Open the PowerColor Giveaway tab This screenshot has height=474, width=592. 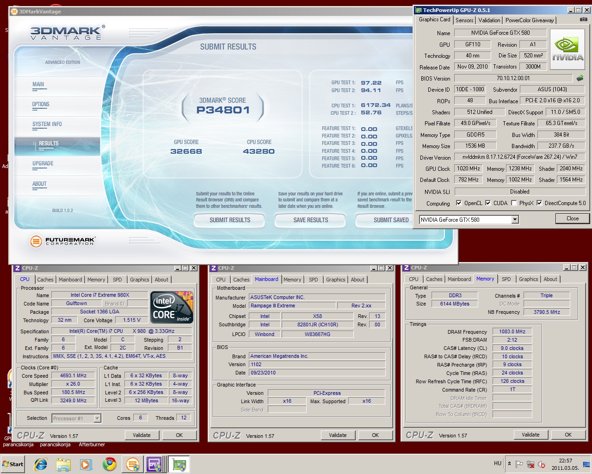530,20
